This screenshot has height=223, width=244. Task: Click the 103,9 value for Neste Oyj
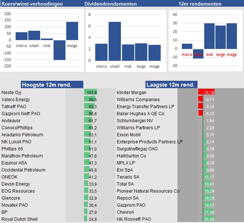[92, 93]
